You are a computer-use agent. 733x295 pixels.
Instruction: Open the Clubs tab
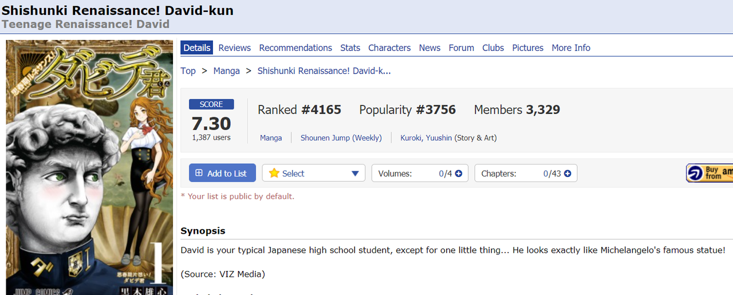pyautogui.click(x=493, y=48)
